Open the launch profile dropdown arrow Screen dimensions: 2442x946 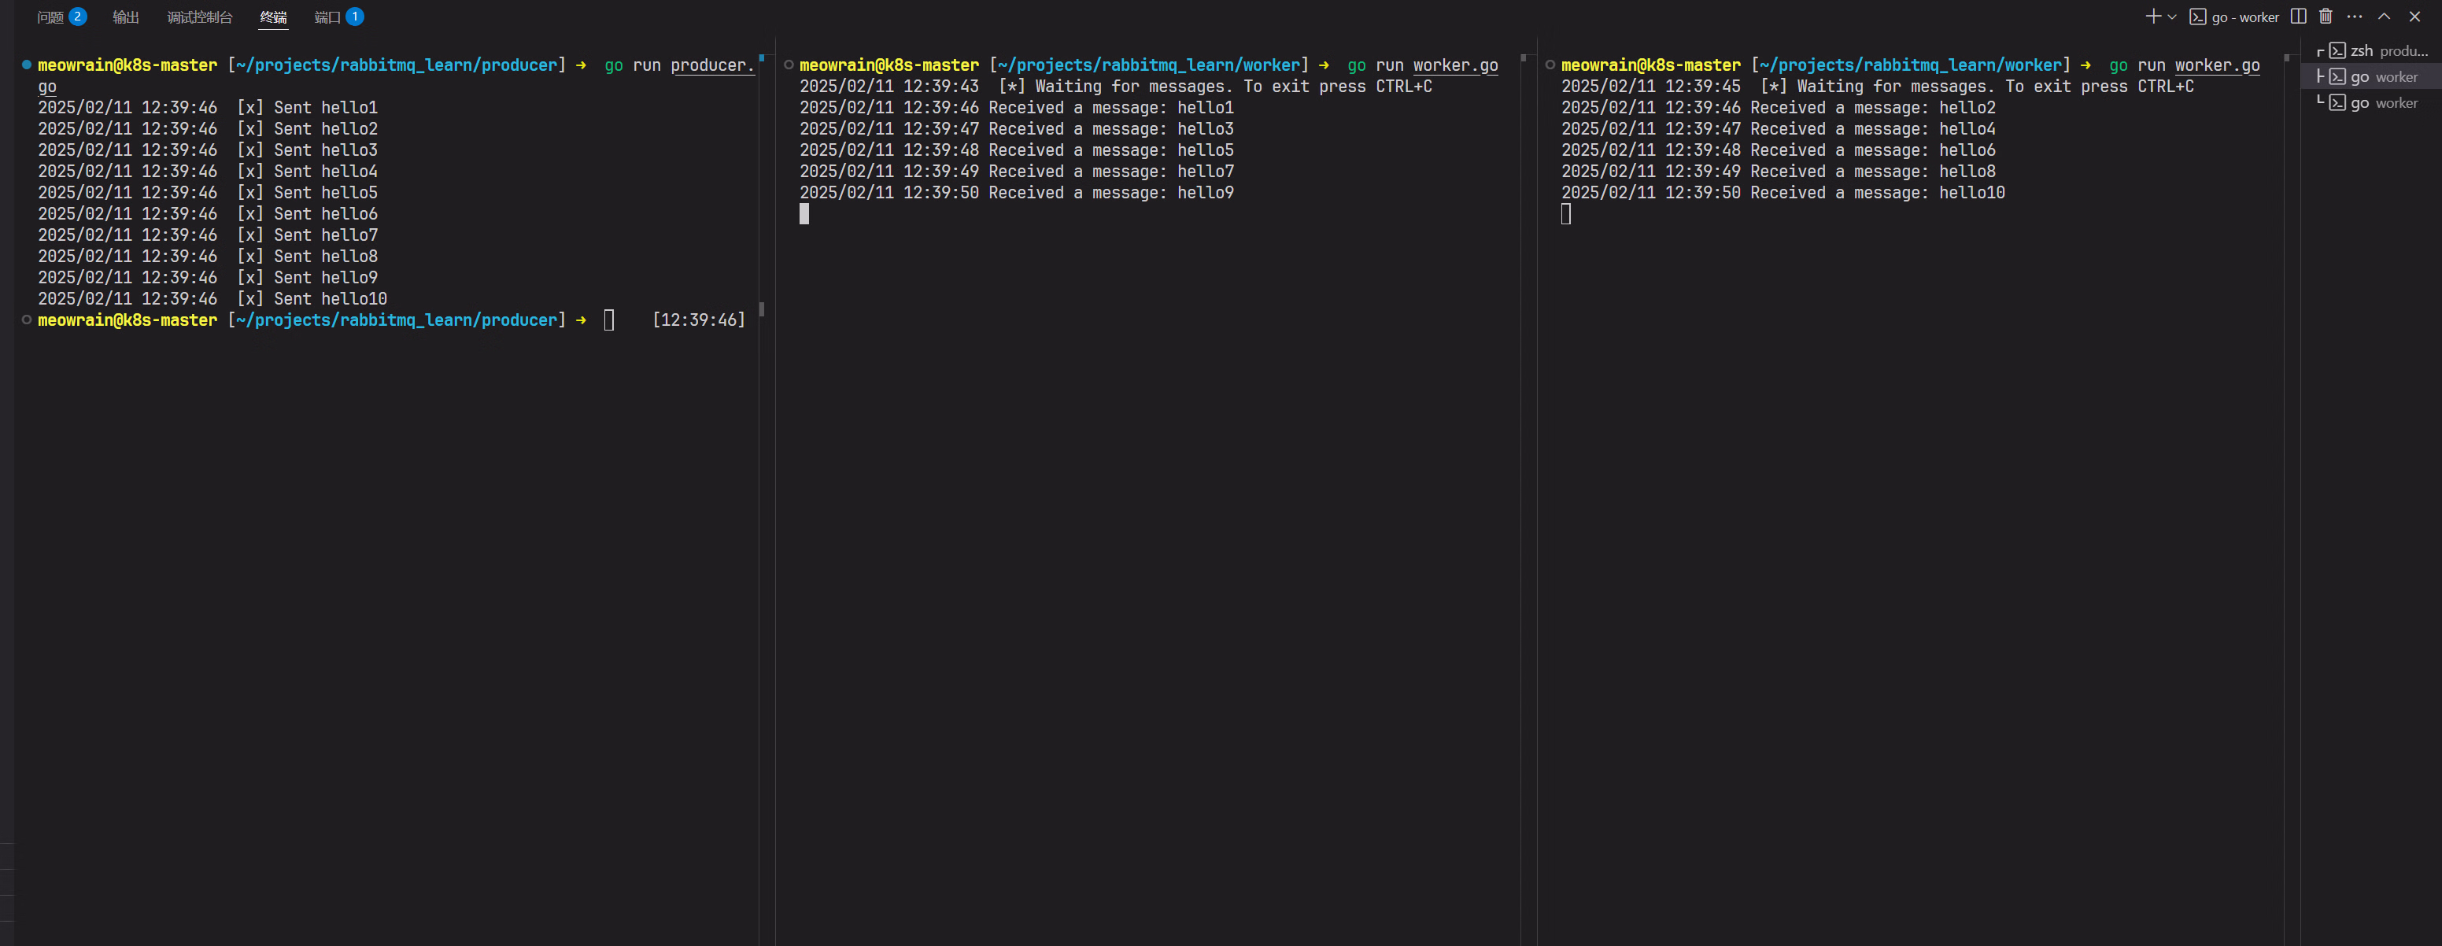click(2172, 17)
